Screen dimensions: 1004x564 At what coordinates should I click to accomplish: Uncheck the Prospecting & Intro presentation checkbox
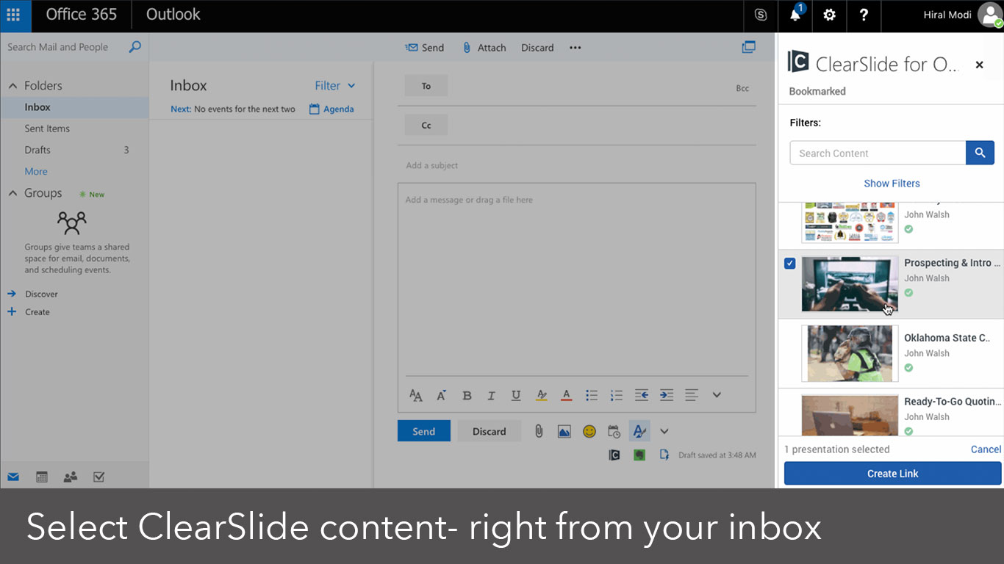789,263
